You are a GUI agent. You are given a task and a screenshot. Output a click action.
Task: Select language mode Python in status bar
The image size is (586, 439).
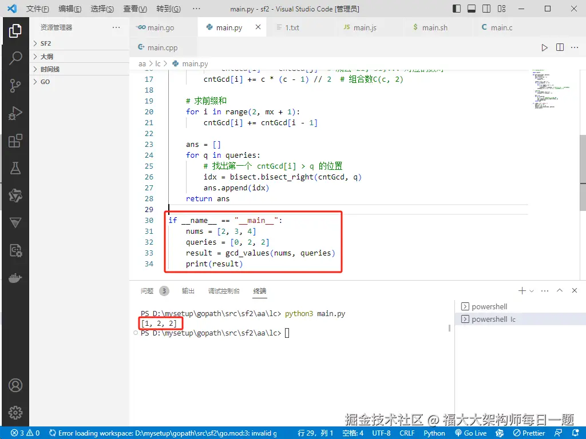434,433
